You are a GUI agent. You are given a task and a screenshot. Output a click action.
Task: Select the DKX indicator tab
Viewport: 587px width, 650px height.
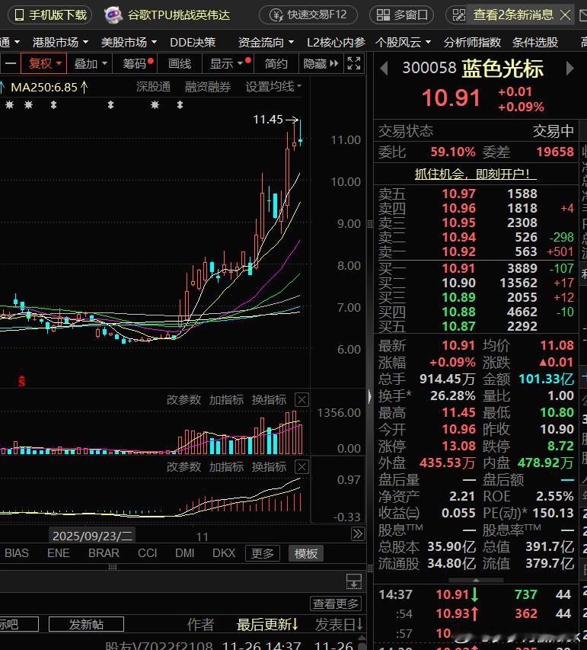point(224,553)
